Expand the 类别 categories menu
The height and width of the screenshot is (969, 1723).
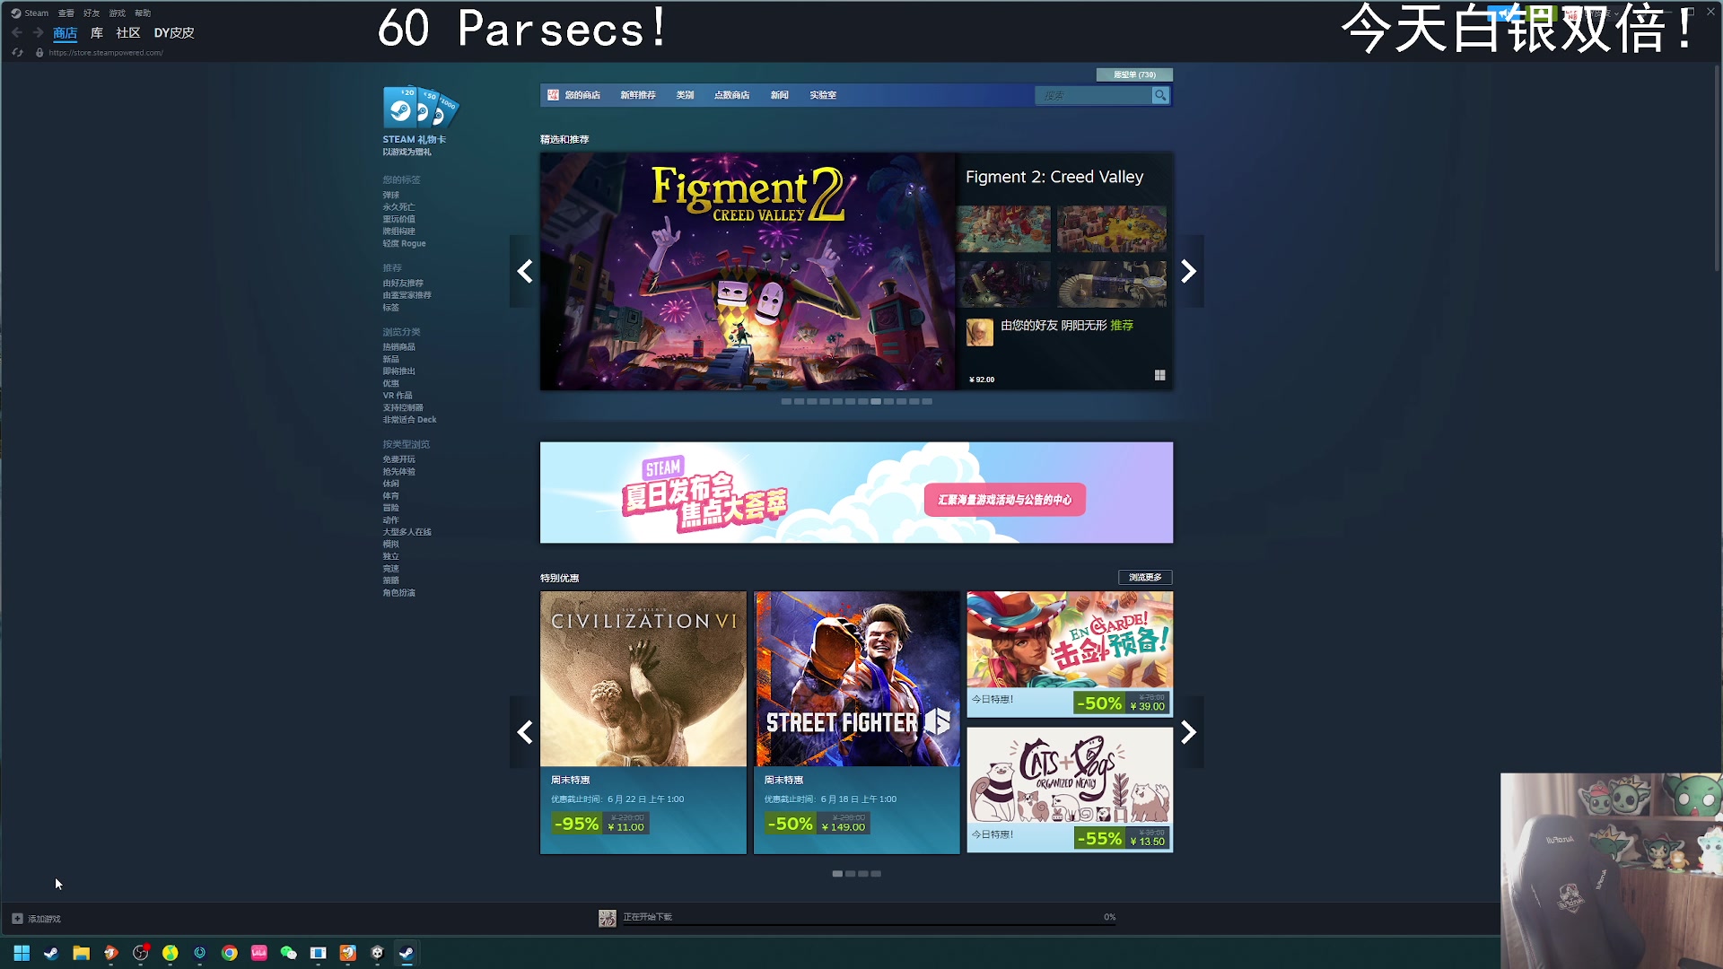(x=685, y=95)
